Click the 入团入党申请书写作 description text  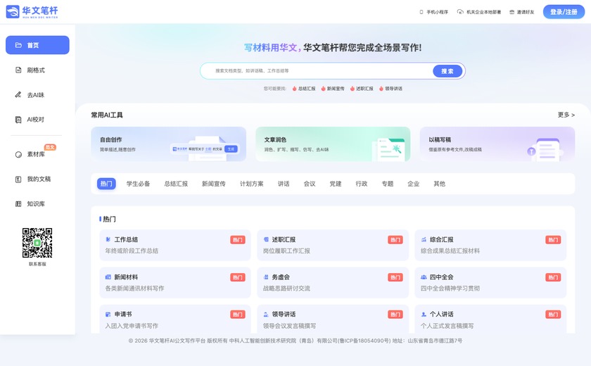click(x=132, y=326)
